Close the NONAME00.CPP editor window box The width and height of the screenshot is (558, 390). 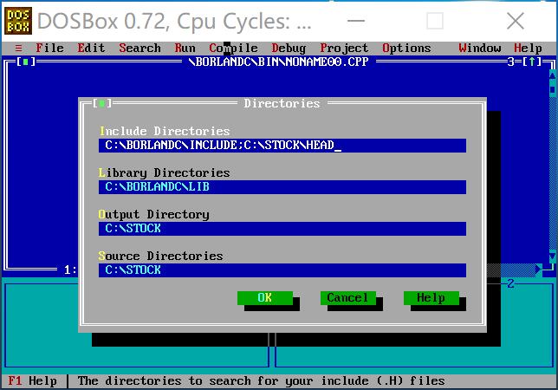click(x=26, y=62)
